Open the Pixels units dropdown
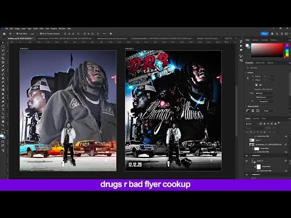291x218 pixels. point(269,111)
